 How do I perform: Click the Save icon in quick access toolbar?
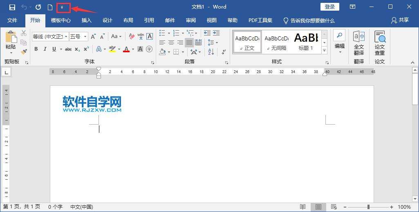(x=12, y=7)
